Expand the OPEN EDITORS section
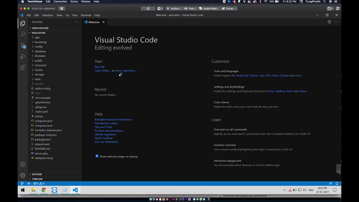Viewport: 359px width, 202px height. point(40,28)
